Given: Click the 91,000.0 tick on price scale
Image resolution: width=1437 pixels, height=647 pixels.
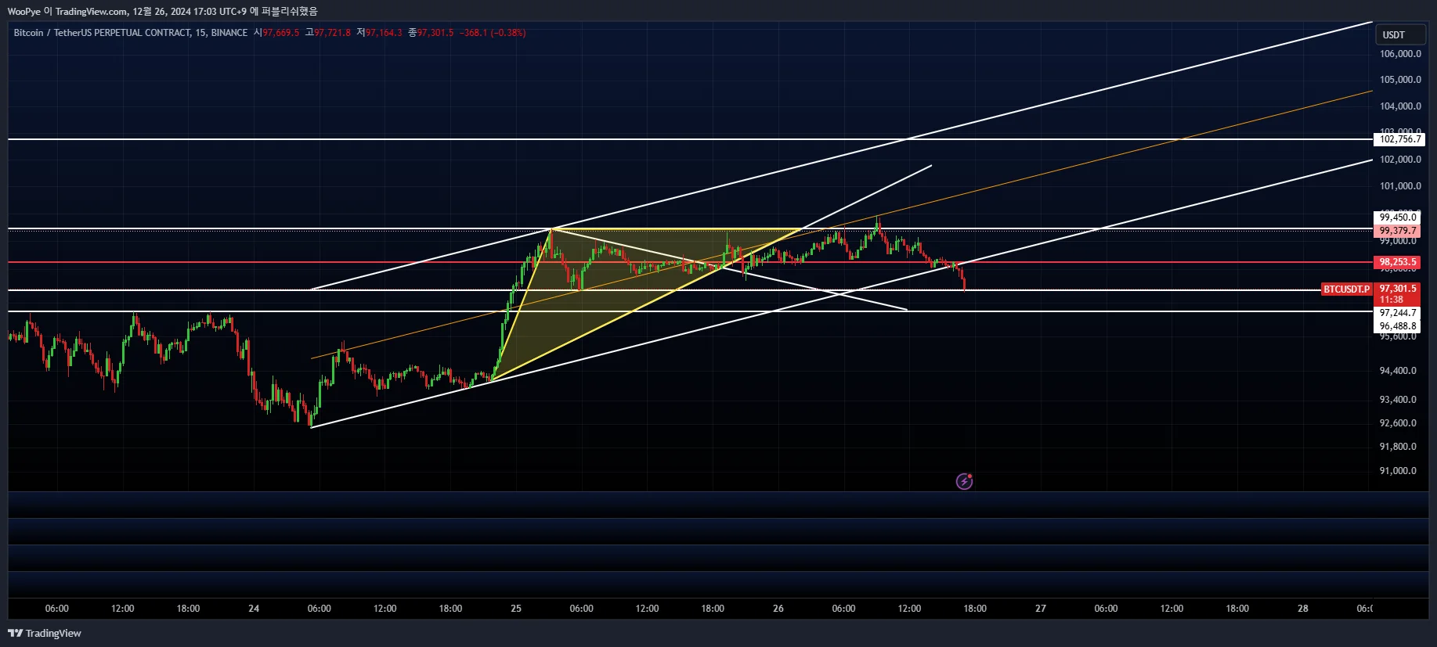Looking at the screenshot, I should tap(1398, 471).
